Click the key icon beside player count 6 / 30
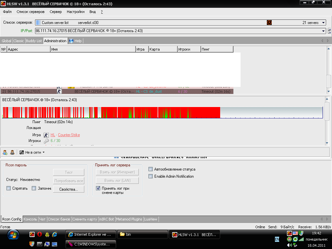This screenshot has height=249, width=332. pyautogui.click(x=46, y=141)
